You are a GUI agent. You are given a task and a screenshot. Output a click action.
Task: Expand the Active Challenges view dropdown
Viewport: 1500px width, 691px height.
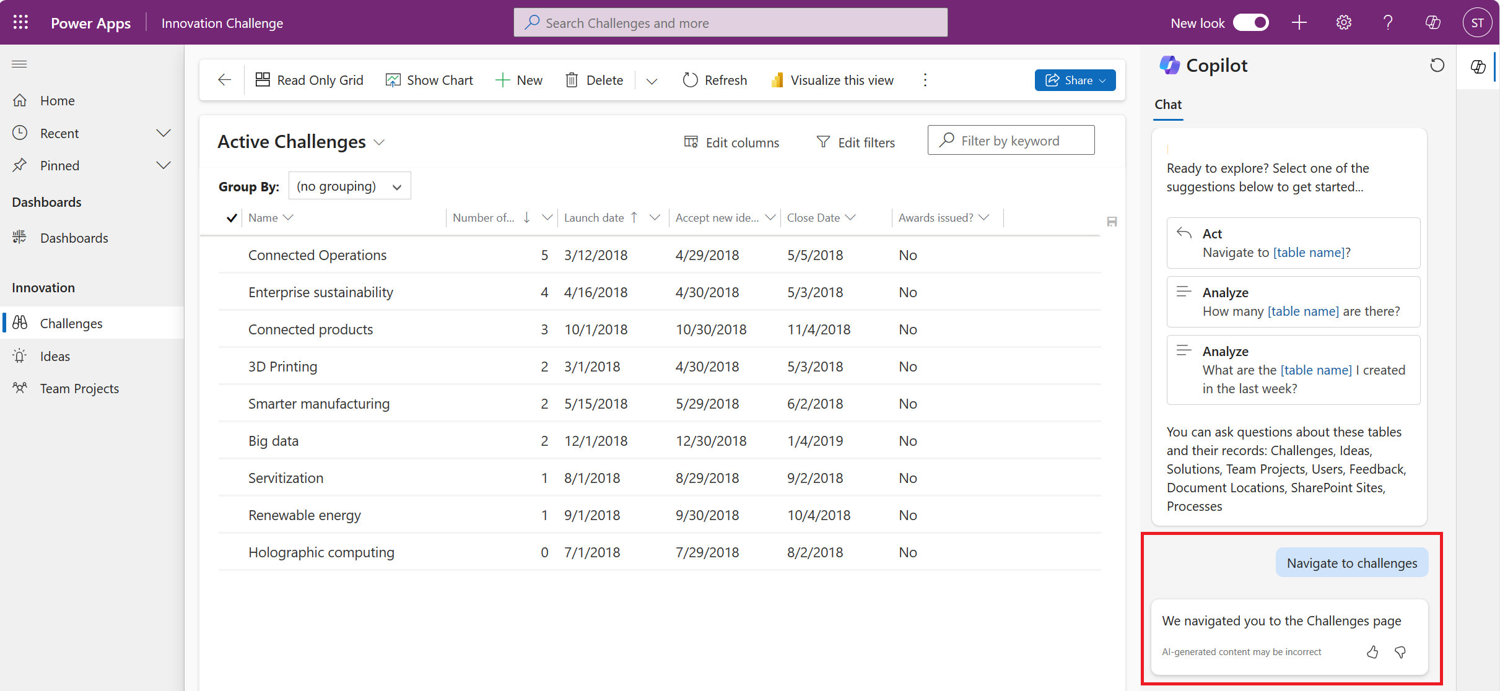pos(380,141)
